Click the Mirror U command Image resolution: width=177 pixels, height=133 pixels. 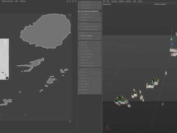click(90, 42)
